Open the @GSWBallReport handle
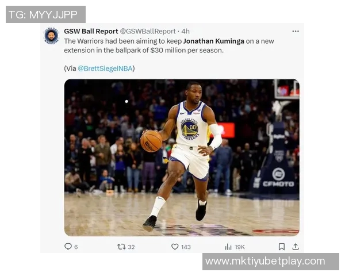 pyautogui.click(x=148, y=31)
